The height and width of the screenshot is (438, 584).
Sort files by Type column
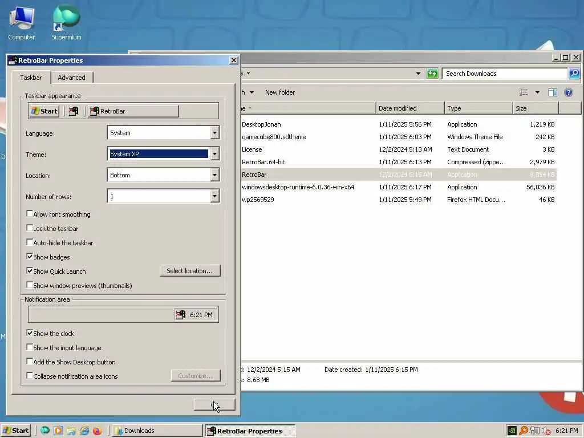(x=478, y=108)
